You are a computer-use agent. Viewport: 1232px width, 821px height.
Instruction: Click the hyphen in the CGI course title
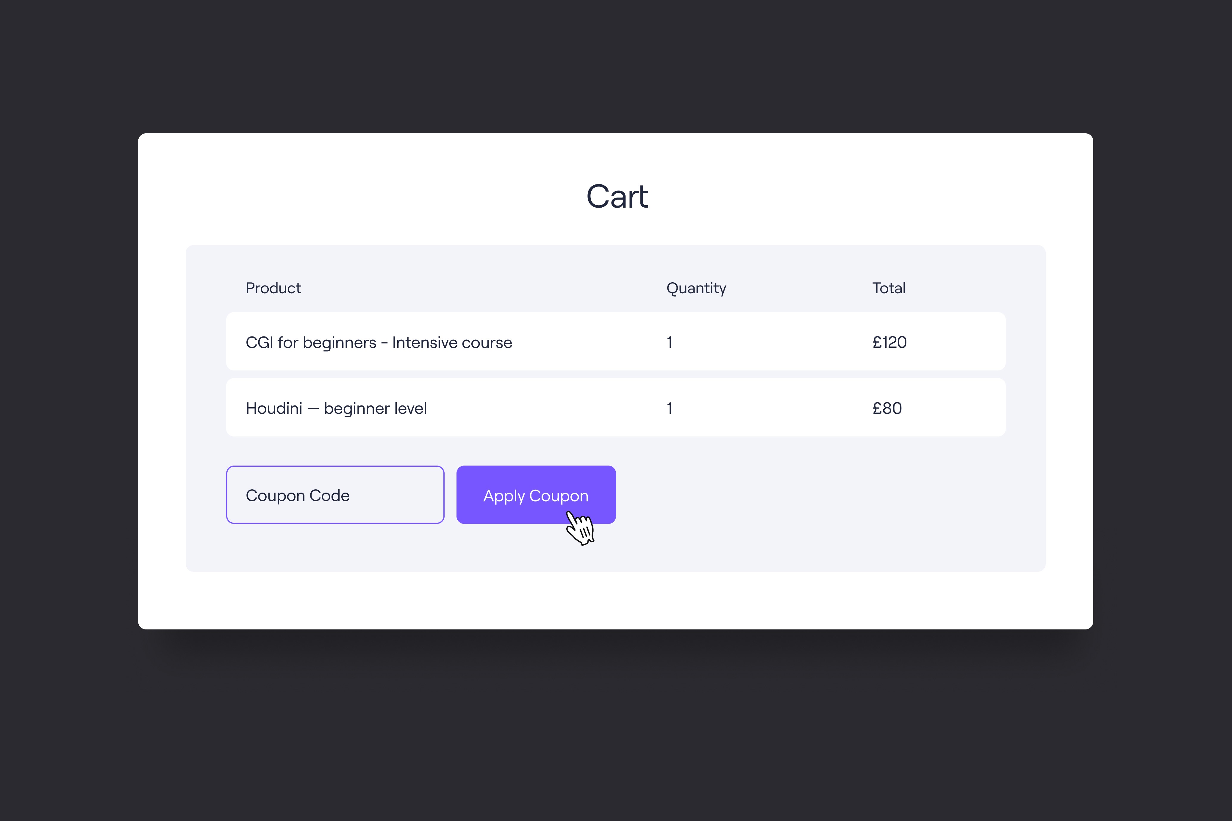tap(384, 343)
